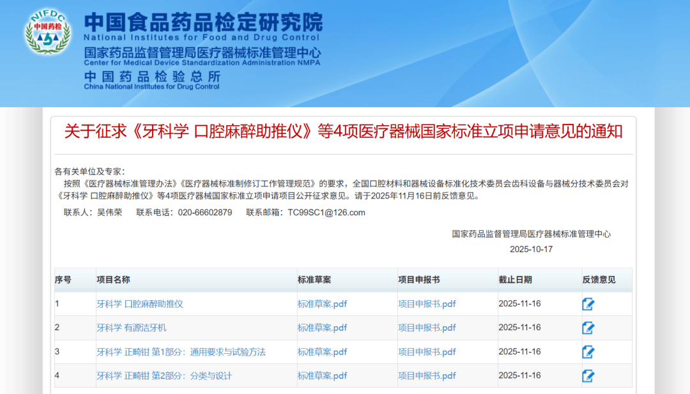
Task: Open 标准草案.pdf for row 3
Action: pos(322,352)
